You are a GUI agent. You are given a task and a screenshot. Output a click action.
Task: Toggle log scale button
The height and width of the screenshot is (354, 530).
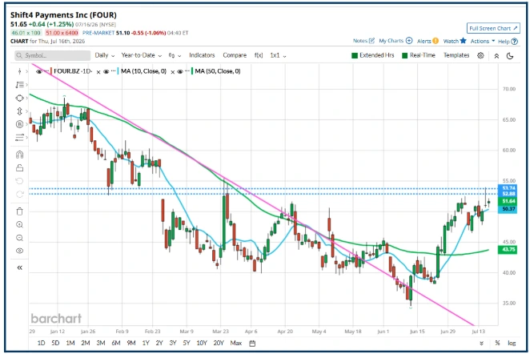click(512, 343)
